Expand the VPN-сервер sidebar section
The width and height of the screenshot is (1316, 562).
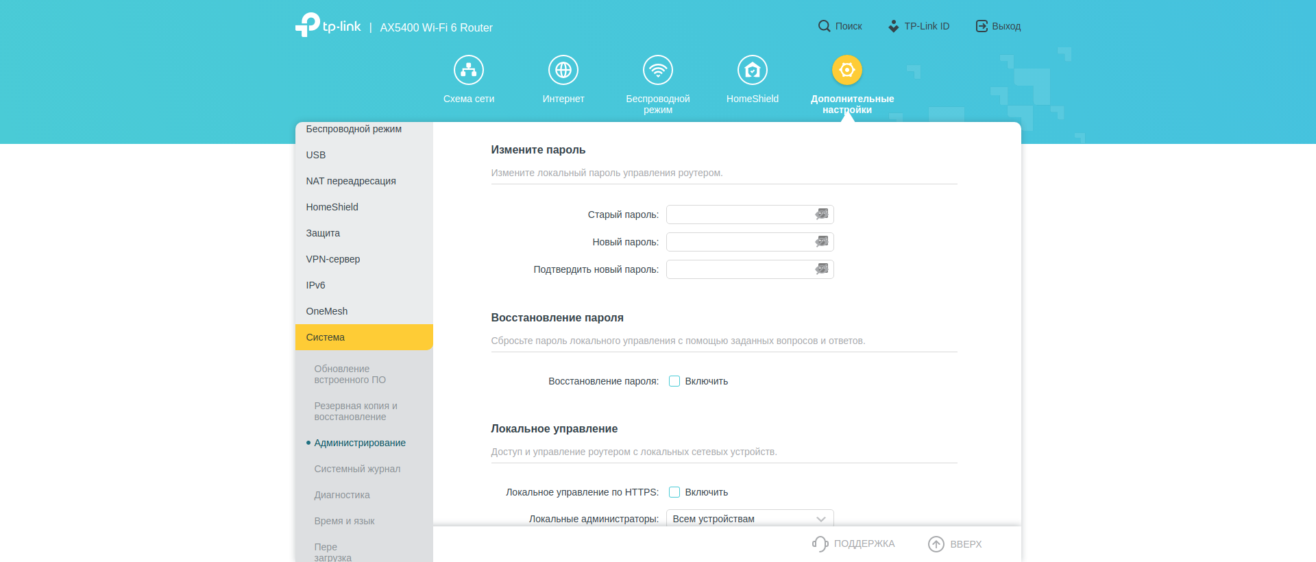point(333,259)
